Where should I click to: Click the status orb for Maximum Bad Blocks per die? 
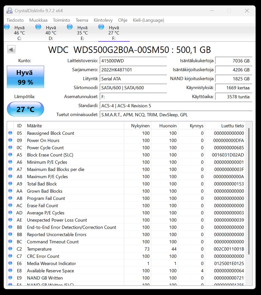(x=10, y=169)
